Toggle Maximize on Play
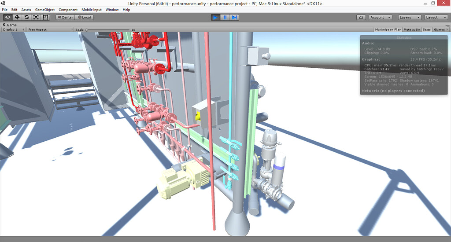 coord(388,29)
